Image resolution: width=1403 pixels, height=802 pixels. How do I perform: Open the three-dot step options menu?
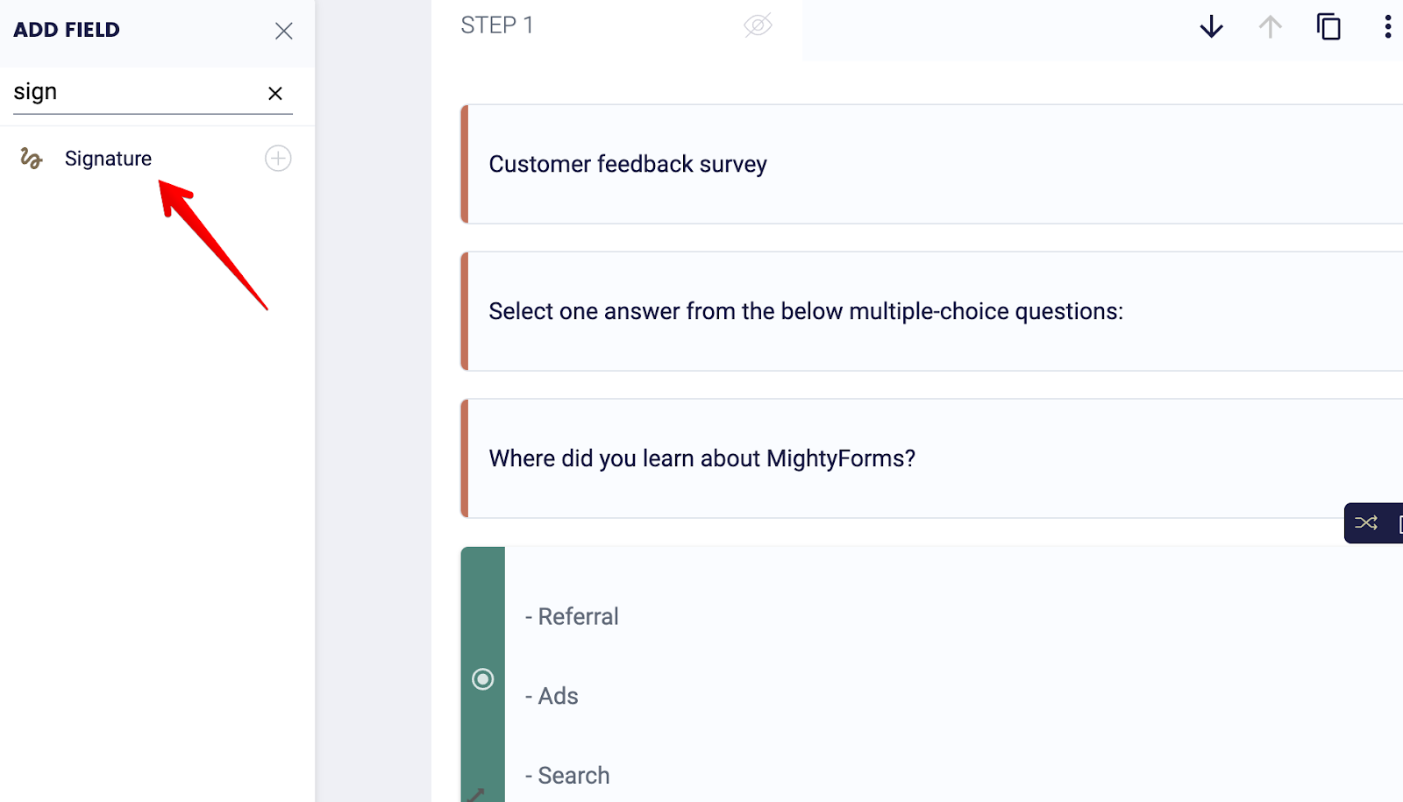[1388, 27]
